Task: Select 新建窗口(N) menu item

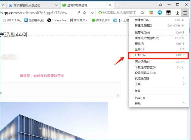Action: pyautogui.click(x=159, y=20)
